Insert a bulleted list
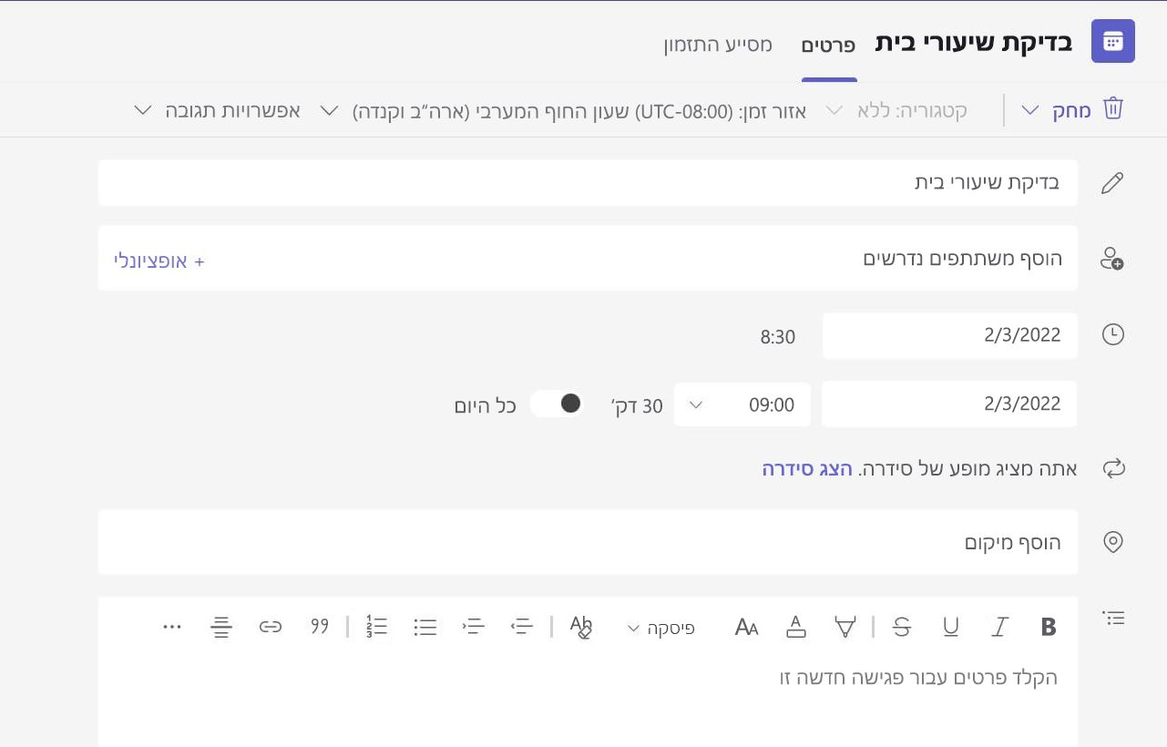Screen dimensions: 1167x747 click(x=425, y=627)
